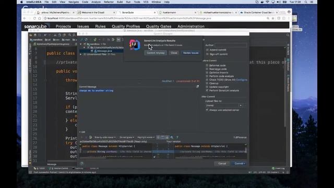Click Commit Anyway in SonarLint results popup
The width and height of the screenshot is (334, 188).
point(156,53)
